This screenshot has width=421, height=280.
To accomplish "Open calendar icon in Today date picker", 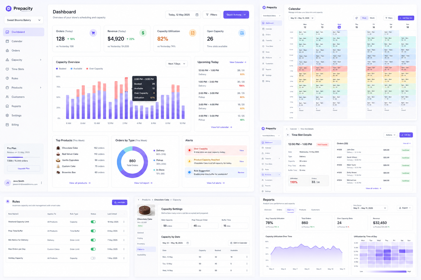I will click(197, 15).
